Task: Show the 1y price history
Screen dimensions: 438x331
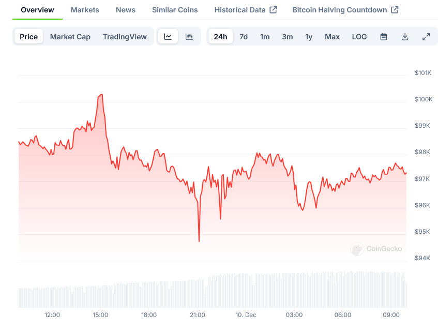Action: (x=309, y=37)
